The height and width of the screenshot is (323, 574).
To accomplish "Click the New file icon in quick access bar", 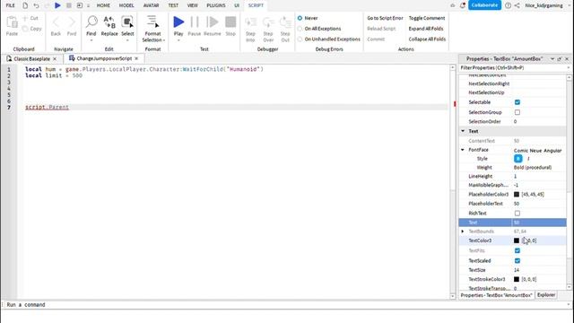I will tap(25, 5).
